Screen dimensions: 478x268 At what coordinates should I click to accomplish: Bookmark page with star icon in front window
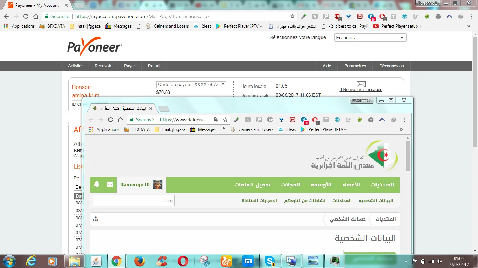coord(225,120)
